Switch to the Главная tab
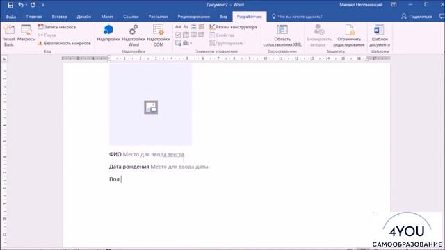Image resolution: width=445 pixels, height=250 pixels. point(34,17)
